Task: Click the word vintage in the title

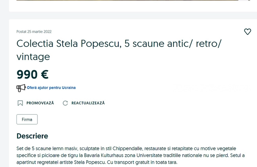Action: (33, 57)
